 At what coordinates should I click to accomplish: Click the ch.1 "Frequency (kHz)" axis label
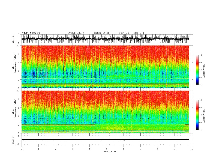click(15, 63)
